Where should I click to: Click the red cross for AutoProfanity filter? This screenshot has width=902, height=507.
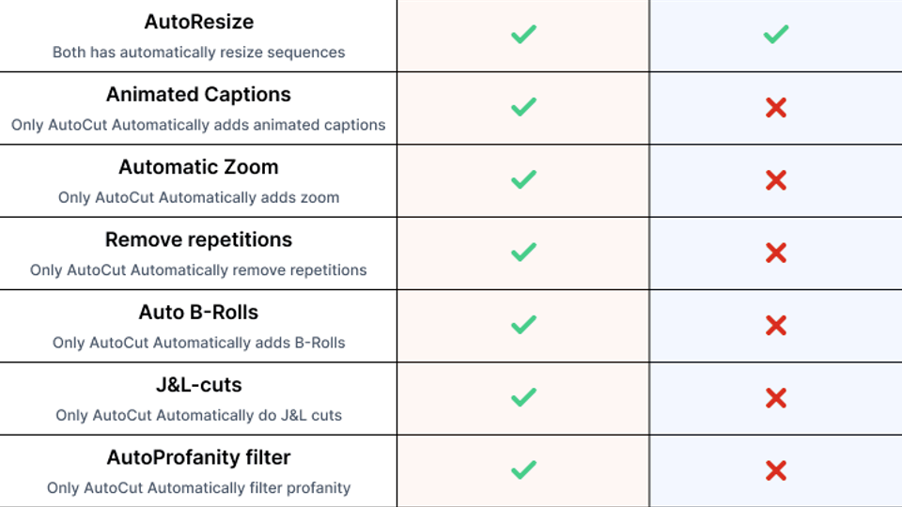point(776,470)
